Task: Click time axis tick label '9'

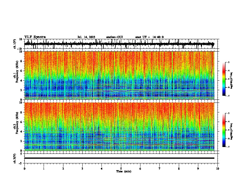Action: coord(198,169)
